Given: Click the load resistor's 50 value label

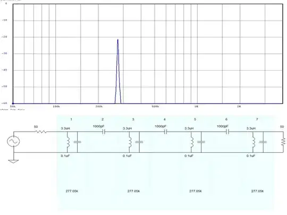Looking at the screenshot, I should (x=282, y=127).
